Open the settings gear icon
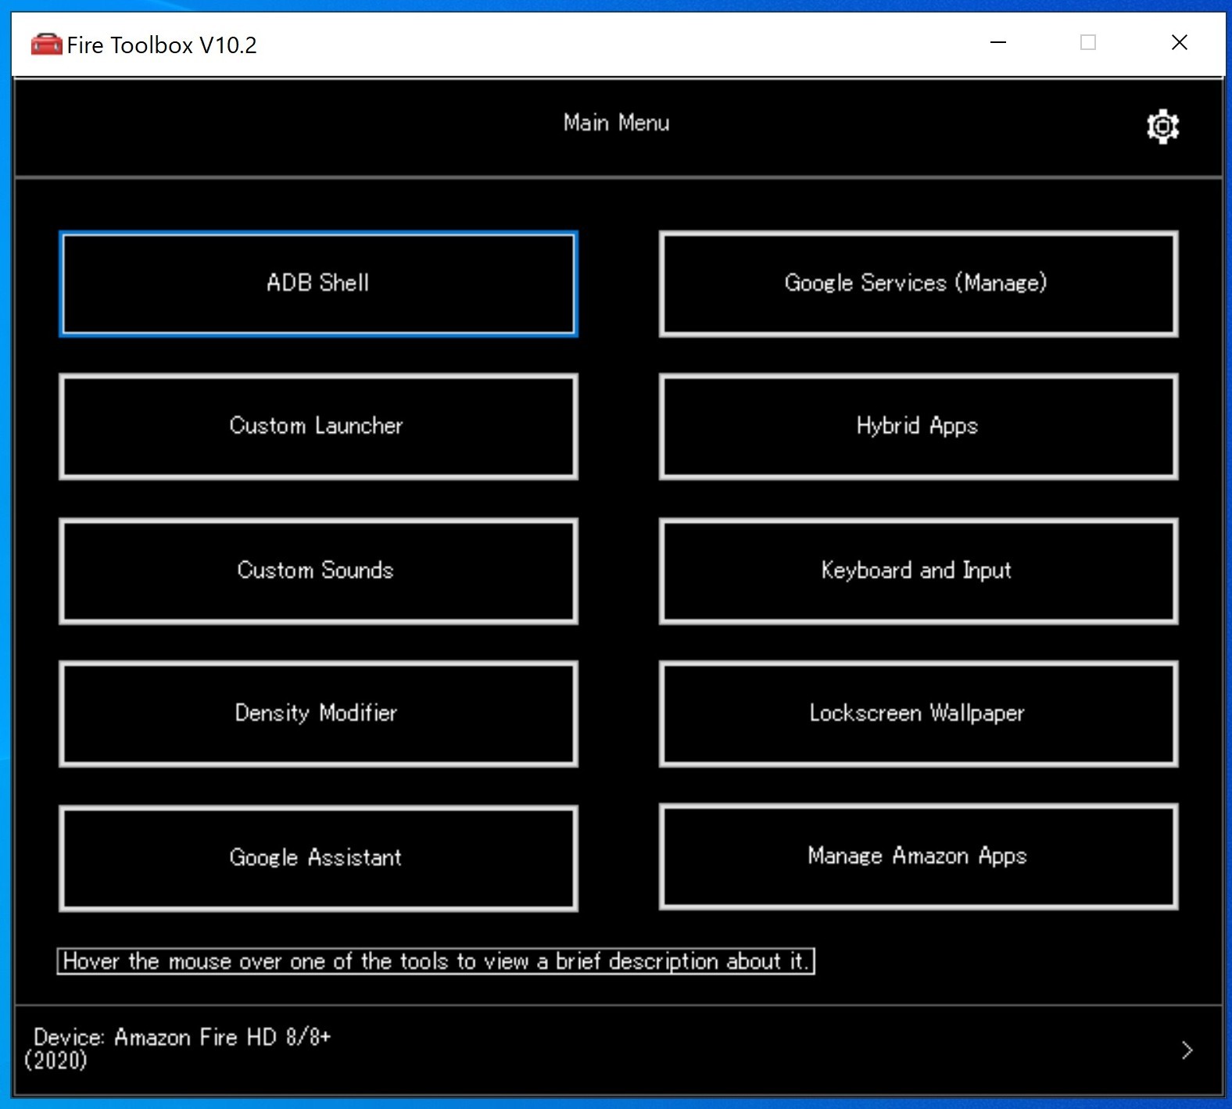This screenshot has height=1109, width=1232. [1162, 126]
